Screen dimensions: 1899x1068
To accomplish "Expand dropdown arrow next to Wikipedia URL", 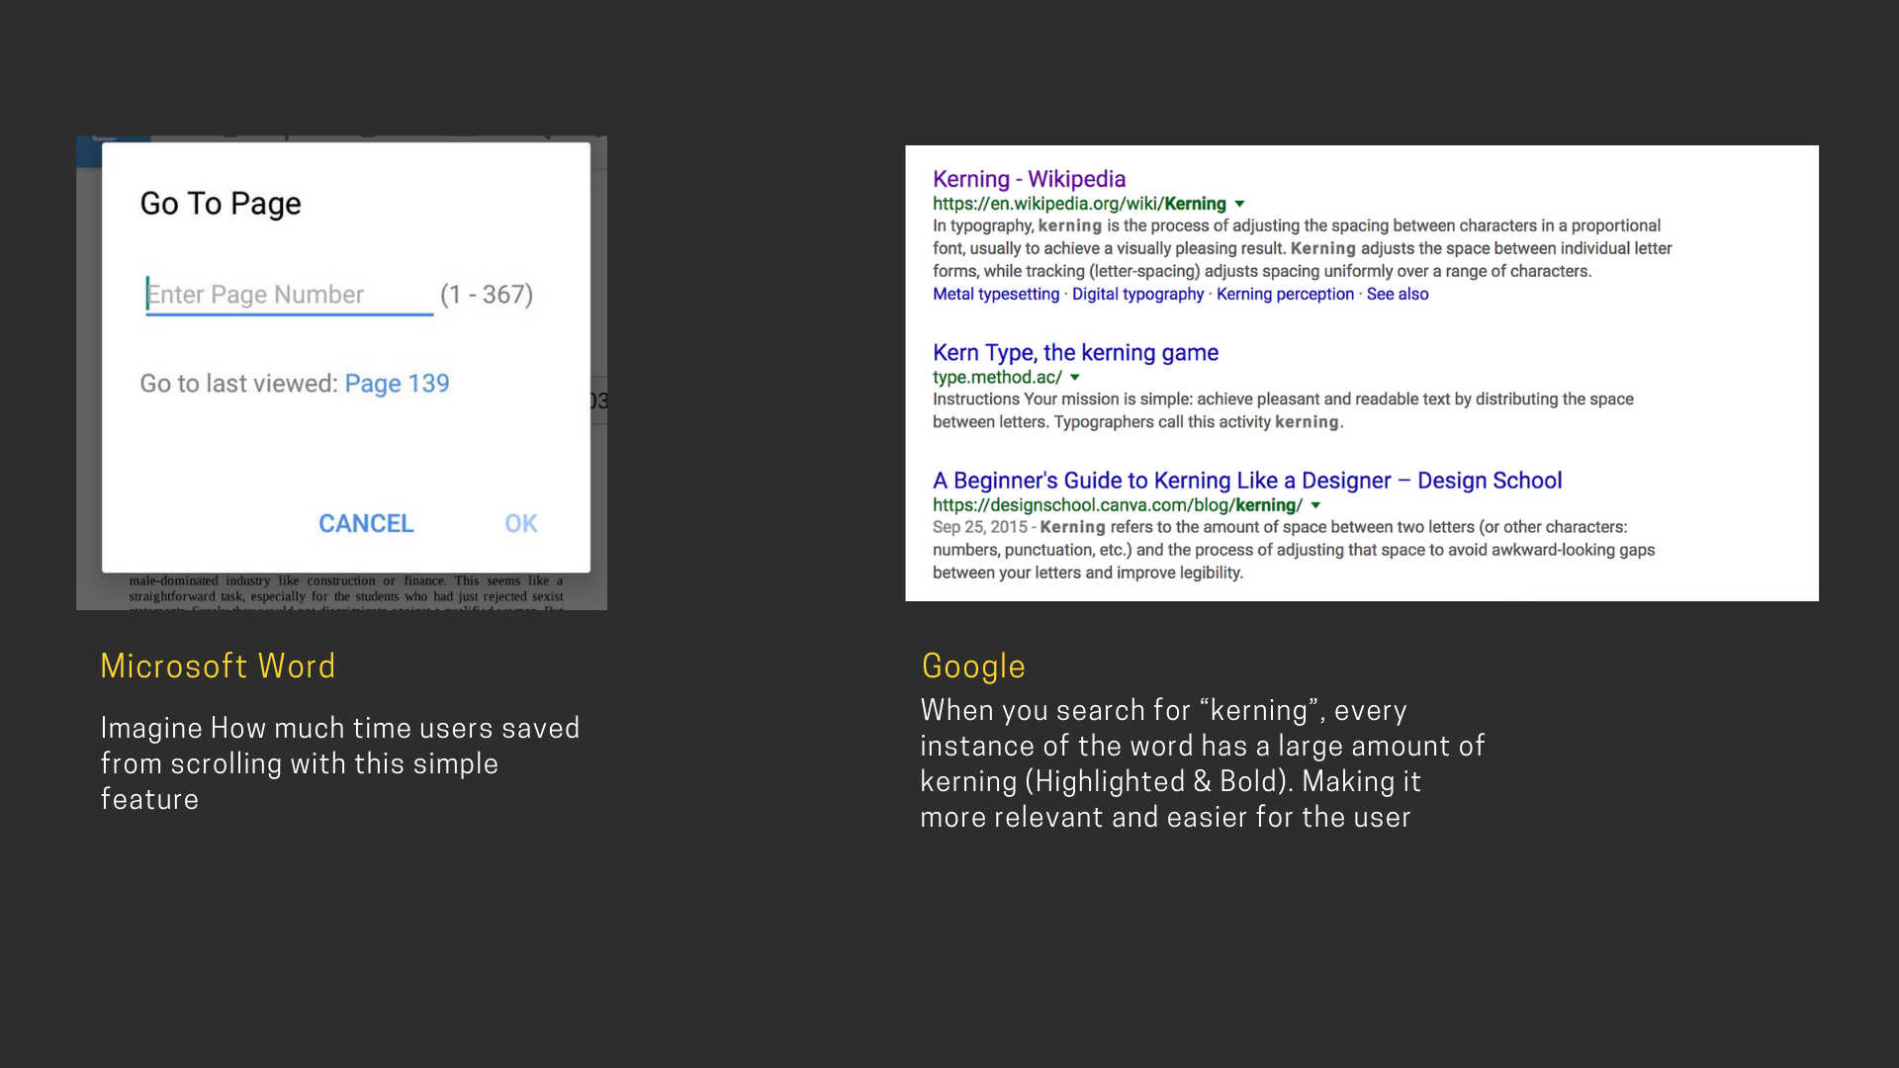I will pos(1239,204).
